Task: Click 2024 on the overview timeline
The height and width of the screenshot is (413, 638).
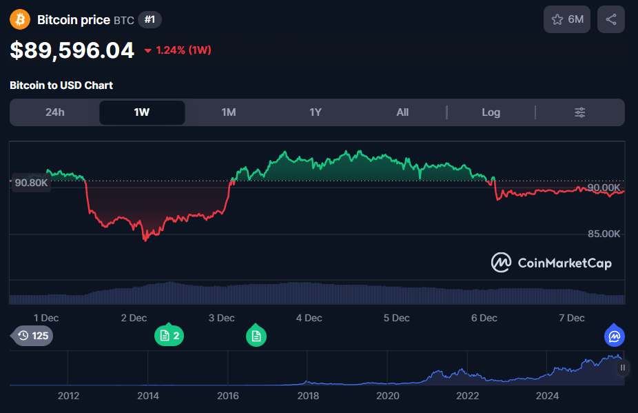Action: tap(547, 396)
